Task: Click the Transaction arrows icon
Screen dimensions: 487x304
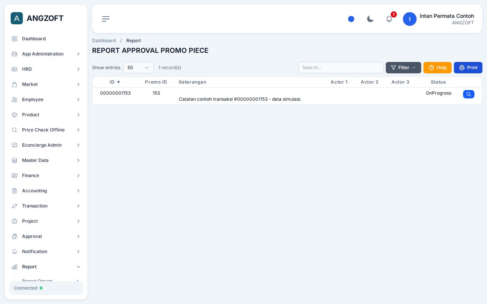Action: 14,206
